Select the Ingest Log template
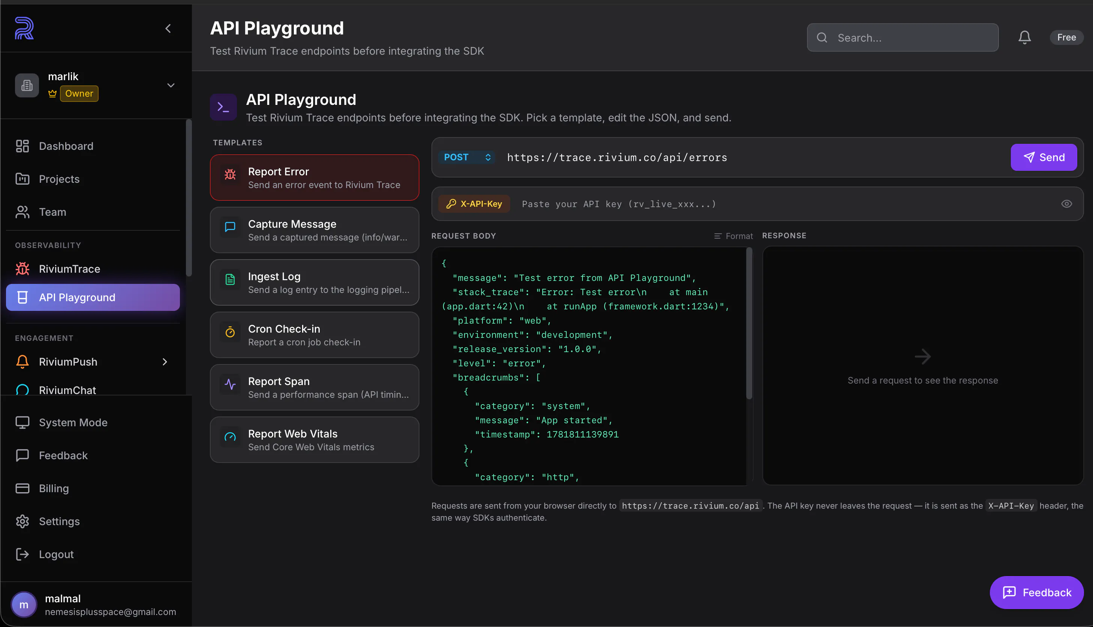 point(314,282)
